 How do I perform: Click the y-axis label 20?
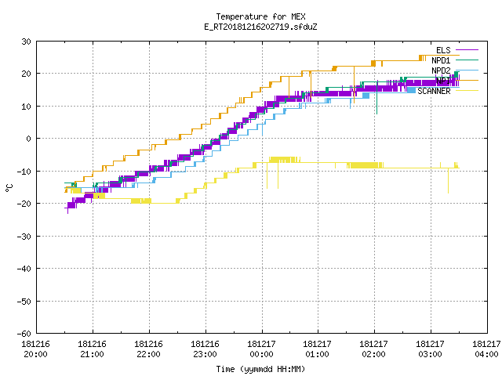(x=26, y=74)
